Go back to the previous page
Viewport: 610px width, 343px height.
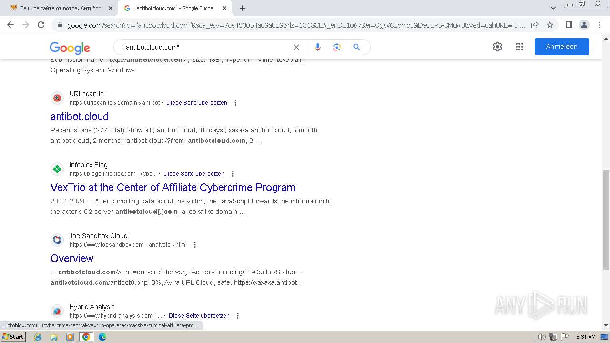pyautogui.click(x=10, y=25)
